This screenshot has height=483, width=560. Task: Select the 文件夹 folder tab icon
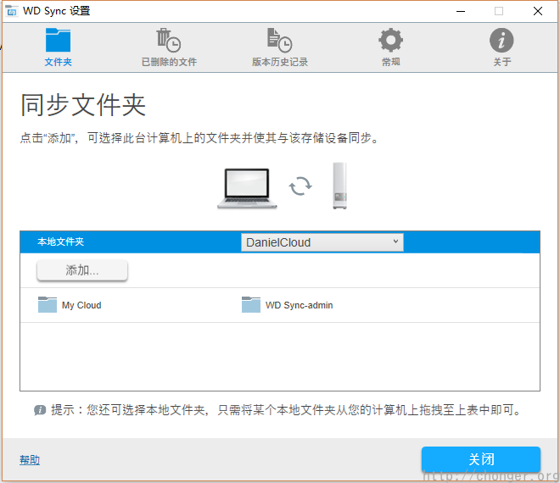click(58, 40)
